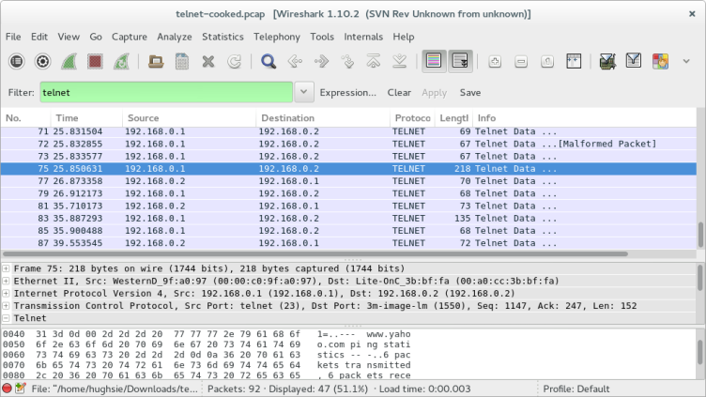706x397 pixels.
Task: Go forward in packet history arrow
Action: click(321, 61)
